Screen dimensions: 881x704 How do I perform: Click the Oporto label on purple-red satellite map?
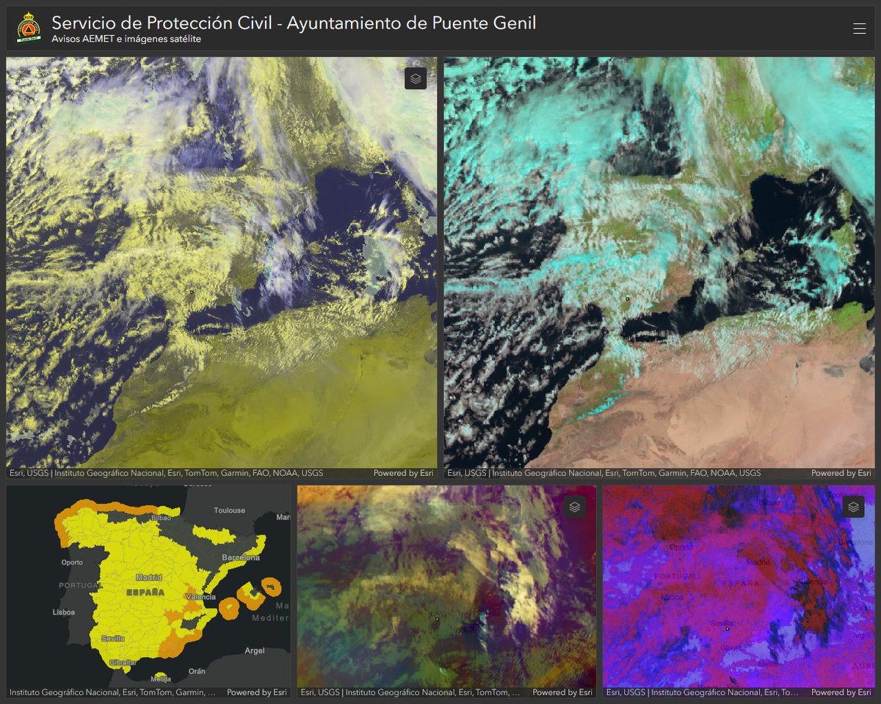tap(680, 547)
